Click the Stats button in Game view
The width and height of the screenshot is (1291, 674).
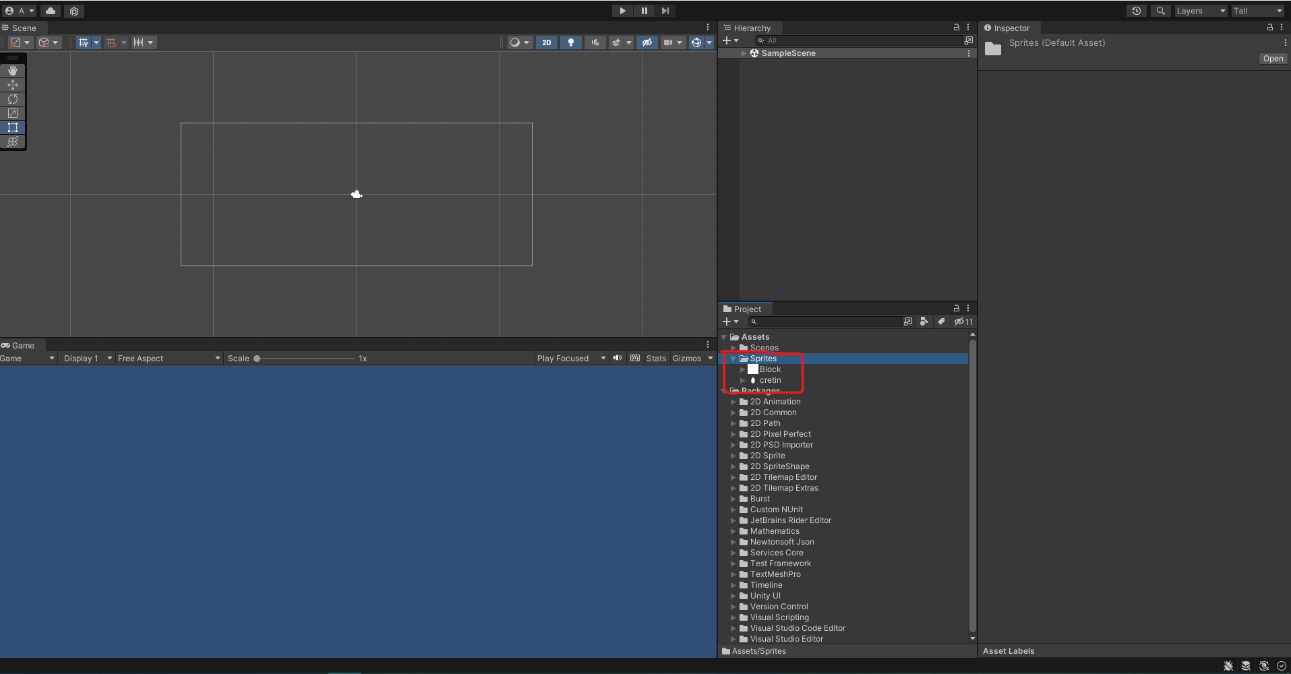[655, 359]
